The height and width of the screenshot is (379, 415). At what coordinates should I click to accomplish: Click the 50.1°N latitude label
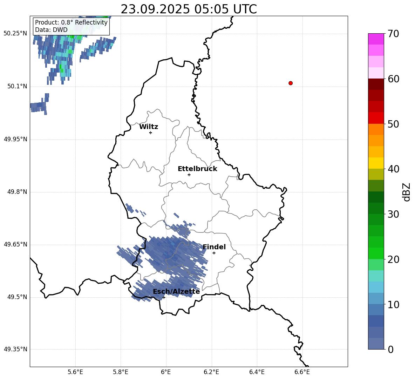(x=17, y=86)
